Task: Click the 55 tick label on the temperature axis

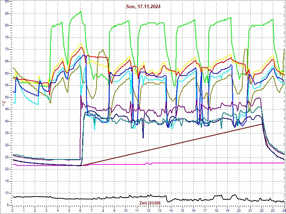Action: point(7,86)
